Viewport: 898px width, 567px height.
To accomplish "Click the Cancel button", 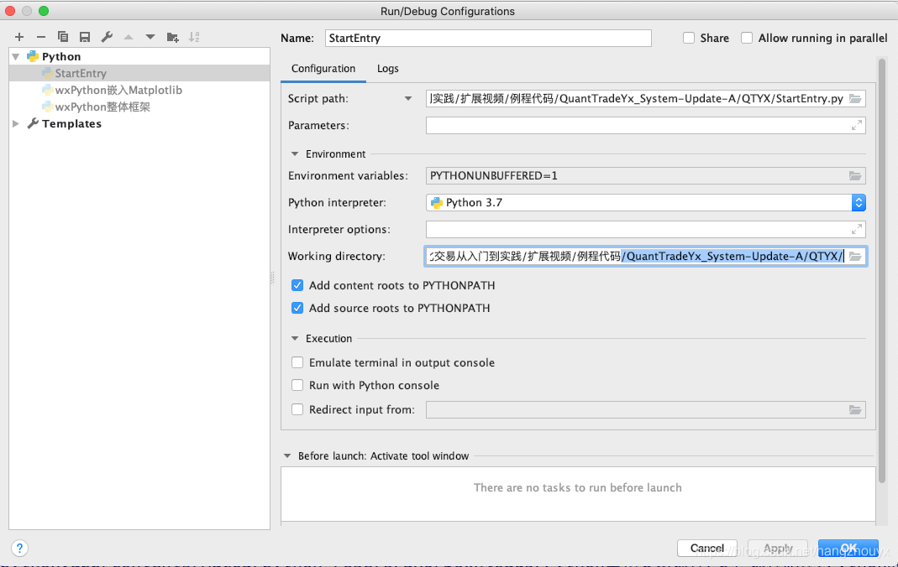I will point(706,549).
